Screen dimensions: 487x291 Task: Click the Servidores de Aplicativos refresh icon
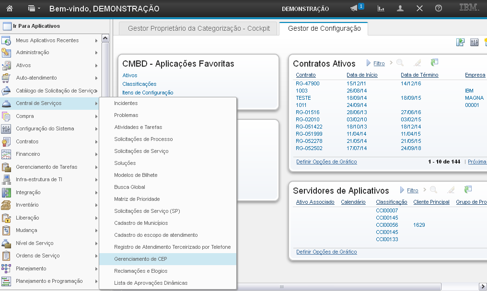[x=468, y=190]
